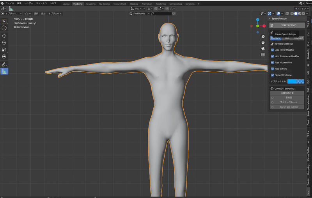Activate the Cursor tool

[4, 28]
